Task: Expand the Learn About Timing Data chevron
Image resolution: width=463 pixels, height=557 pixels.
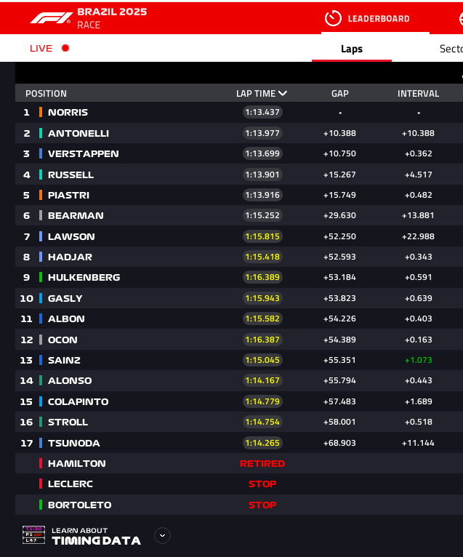Action: click(163, 535)
